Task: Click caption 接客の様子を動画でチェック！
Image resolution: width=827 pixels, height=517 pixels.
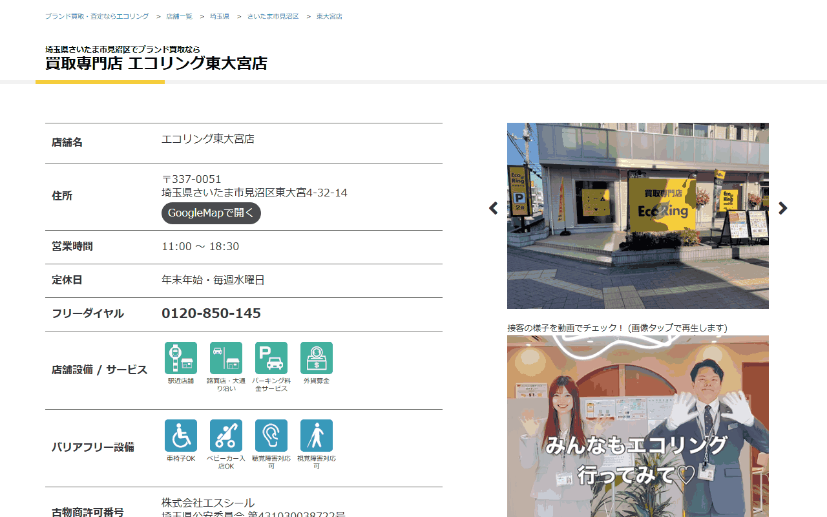Action: 566,328
